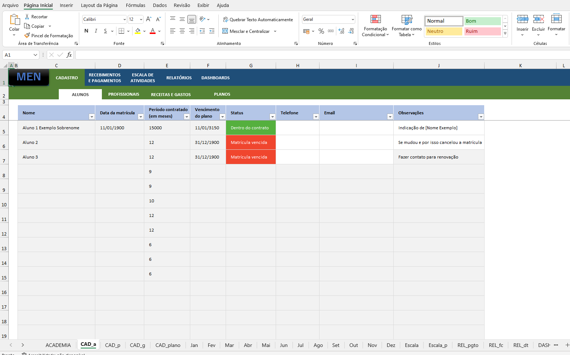Switch to the CAD_plano sheet tab
Screen dimensions: 570x355
[168, 345]
